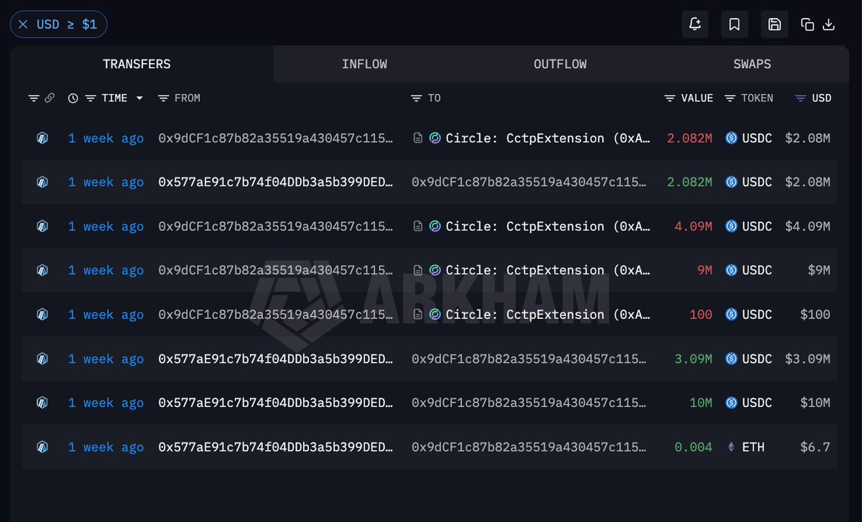Click USDC token icon in $10M row
The height and width of the screenshot is (522, 862).
731,403
